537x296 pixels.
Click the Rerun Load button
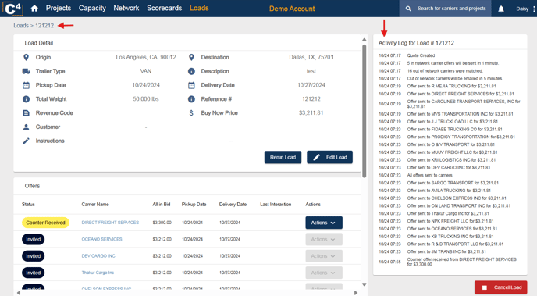283,157
